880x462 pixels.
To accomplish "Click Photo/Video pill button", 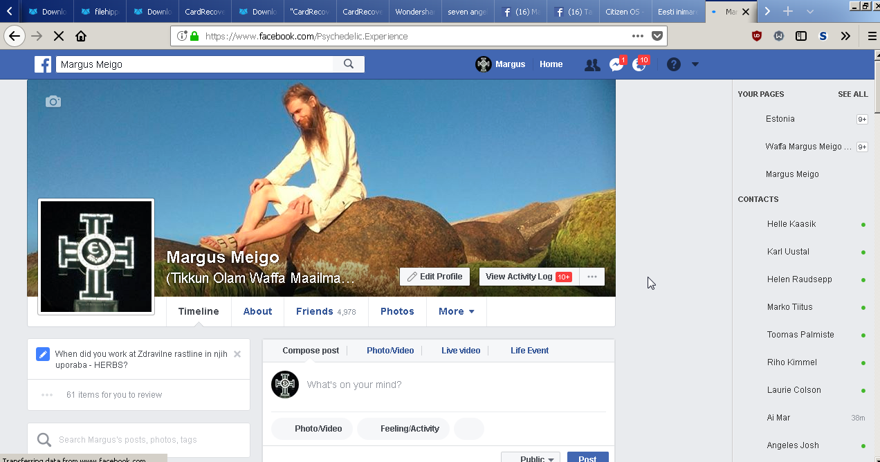I will [x=312, y=429].
